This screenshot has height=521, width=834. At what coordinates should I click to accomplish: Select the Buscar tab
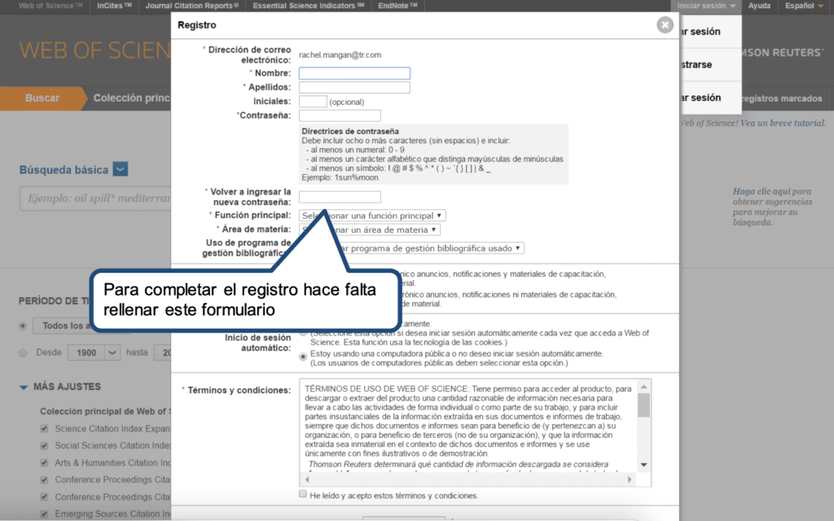(42, 99)
